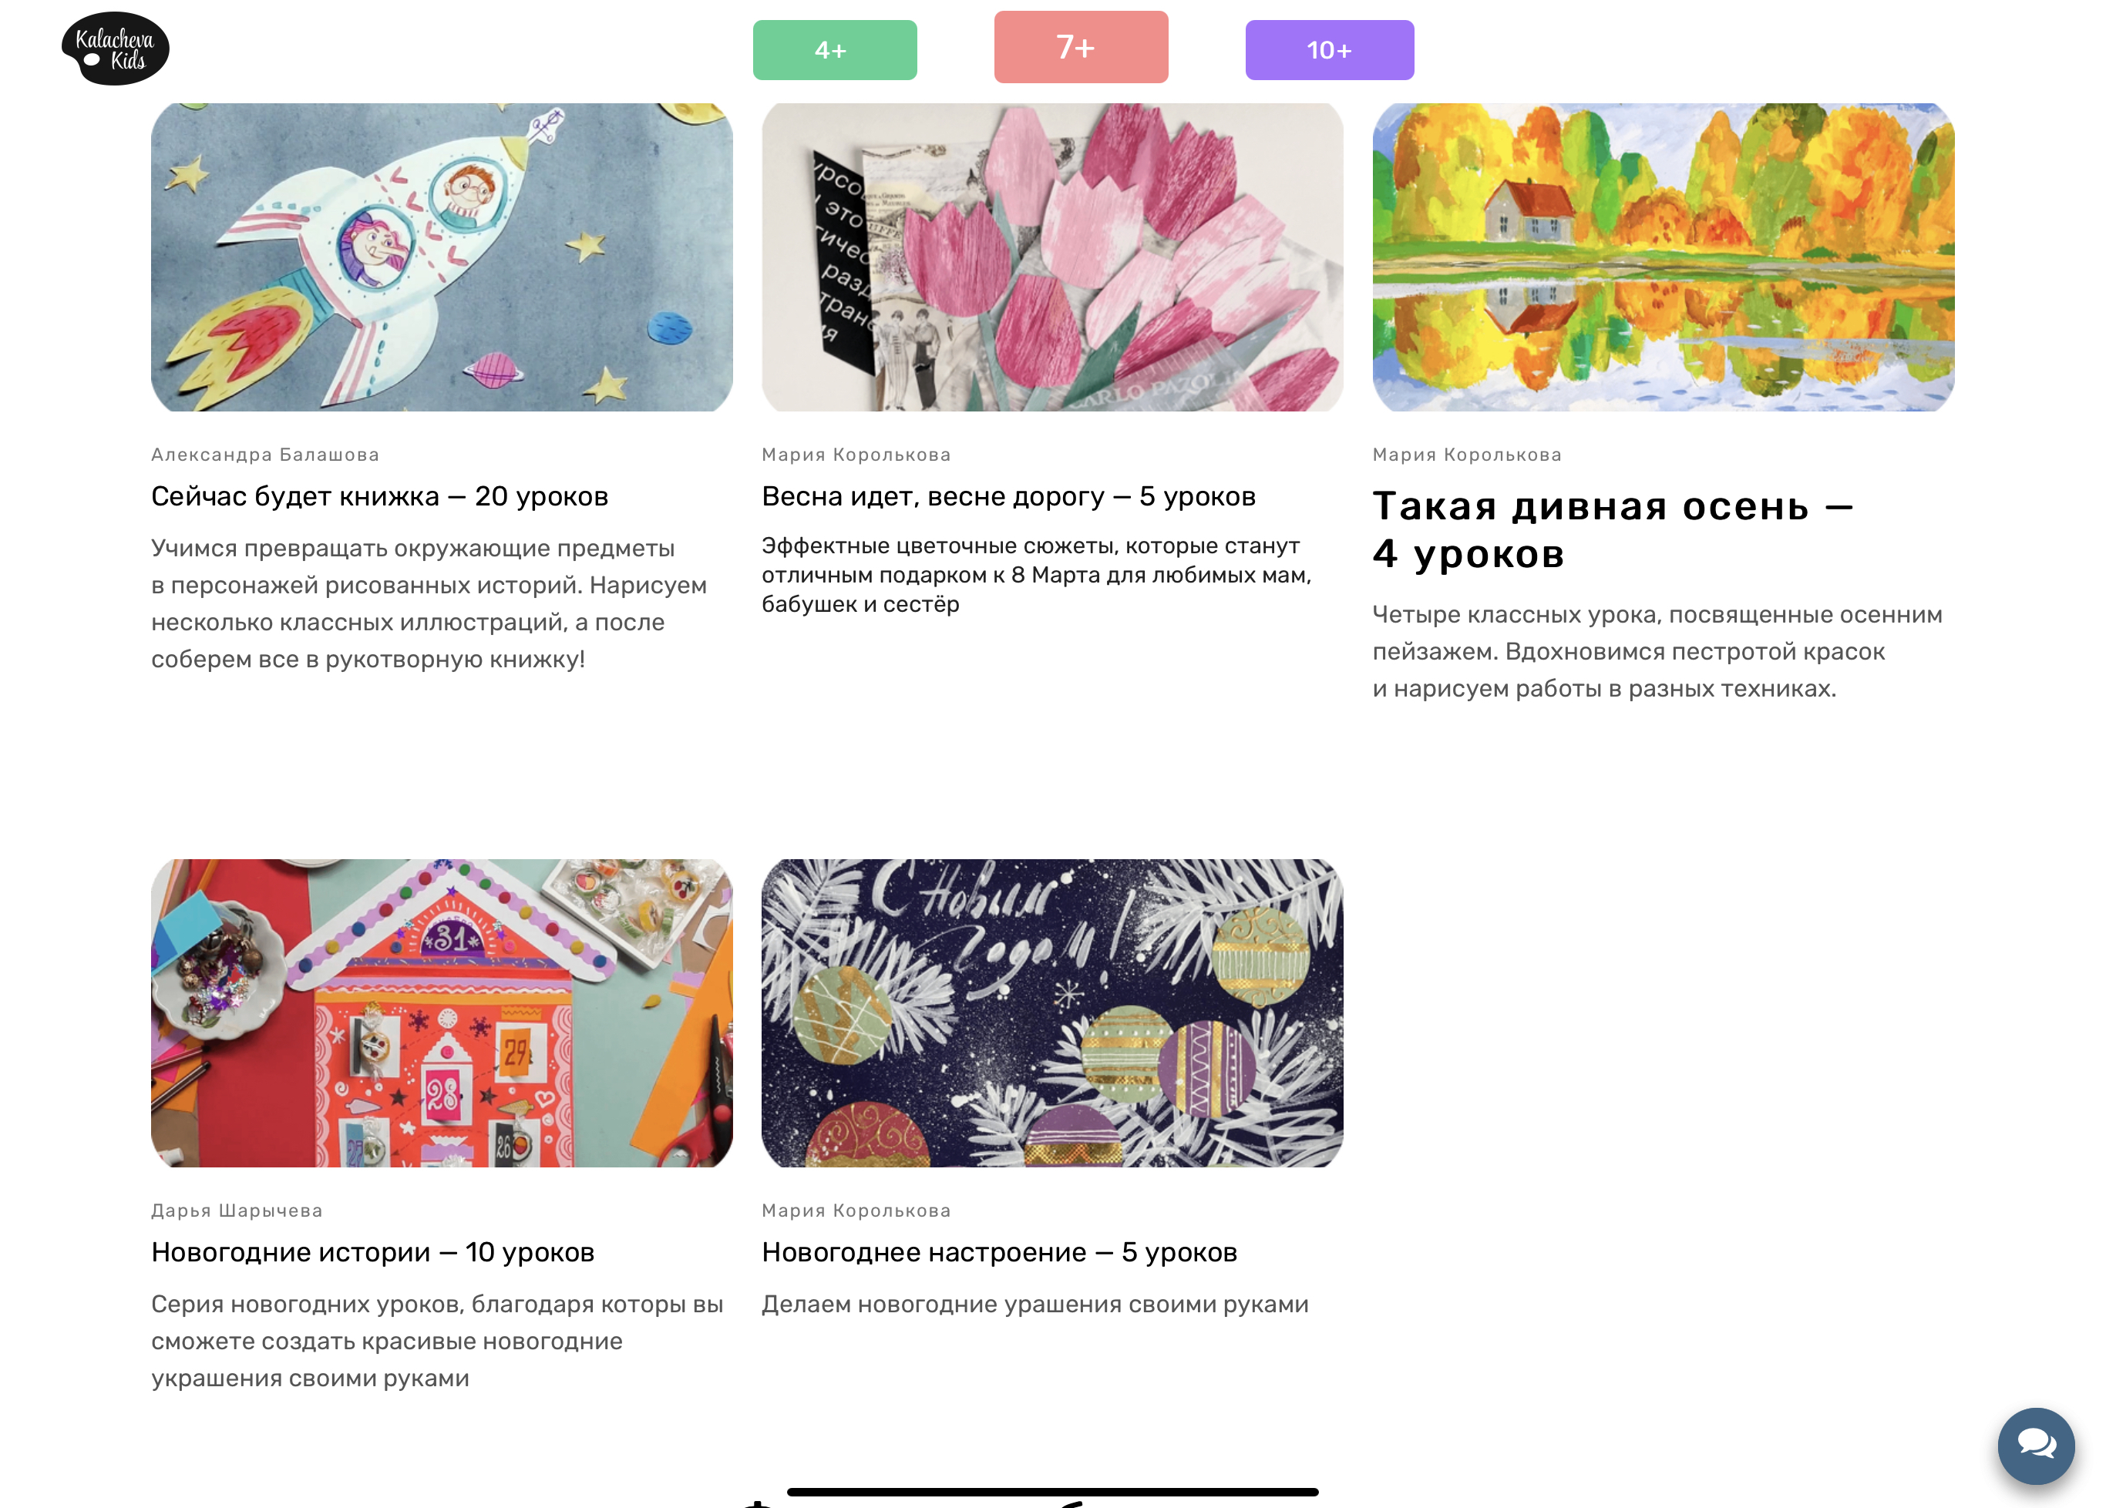Open the chat bubble widget

2035,1445
